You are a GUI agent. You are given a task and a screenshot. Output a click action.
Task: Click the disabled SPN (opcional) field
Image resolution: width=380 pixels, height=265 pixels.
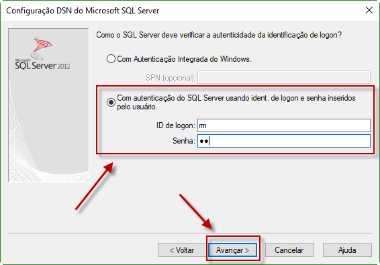[x=284, y=77]
